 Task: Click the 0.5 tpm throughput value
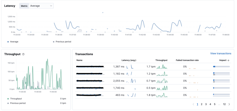pyautogui.click(x=151, y=88)
